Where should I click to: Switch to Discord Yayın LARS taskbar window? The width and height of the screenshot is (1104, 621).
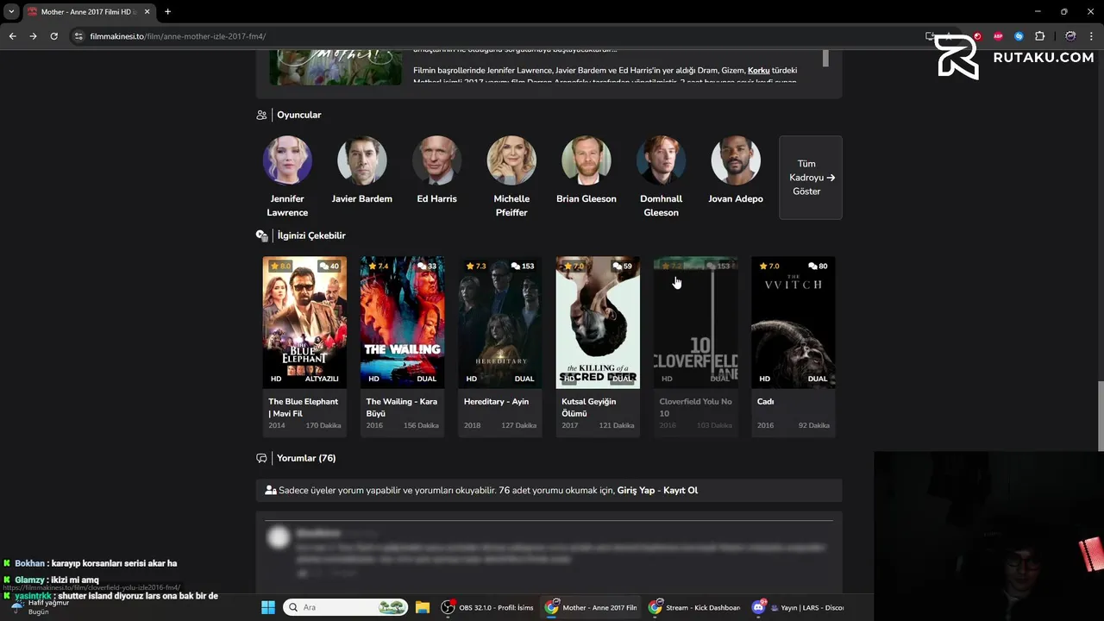(x=799, y=607)
